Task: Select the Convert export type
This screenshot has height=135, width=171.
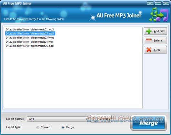Action: click(x=38, y=128)
